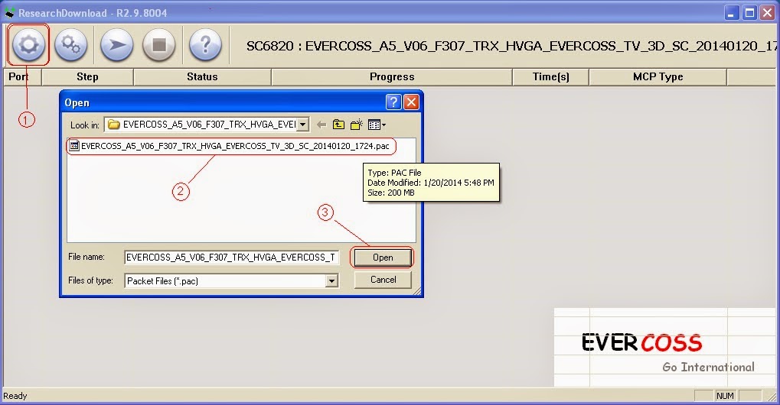The width and height of the screenshot is (780, 405).
Task: Click the ResearchDownload title bar app icon
Action: coord(9,12)
